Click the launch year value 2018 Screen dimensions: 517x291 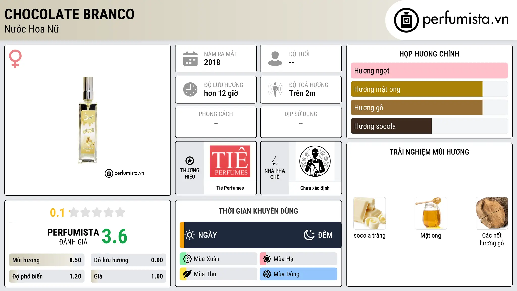pos(212,62)
